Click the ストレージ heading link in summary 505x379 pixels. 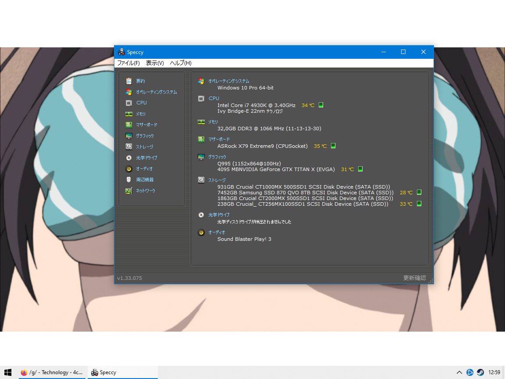point(217,180)
